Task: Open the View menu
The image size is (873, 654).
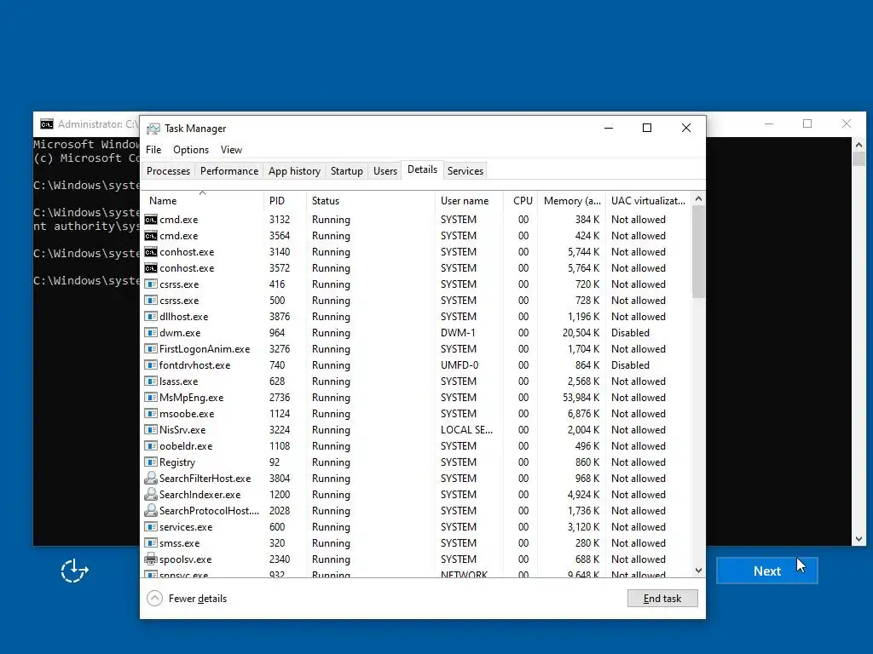Action: tap(231, 150)
